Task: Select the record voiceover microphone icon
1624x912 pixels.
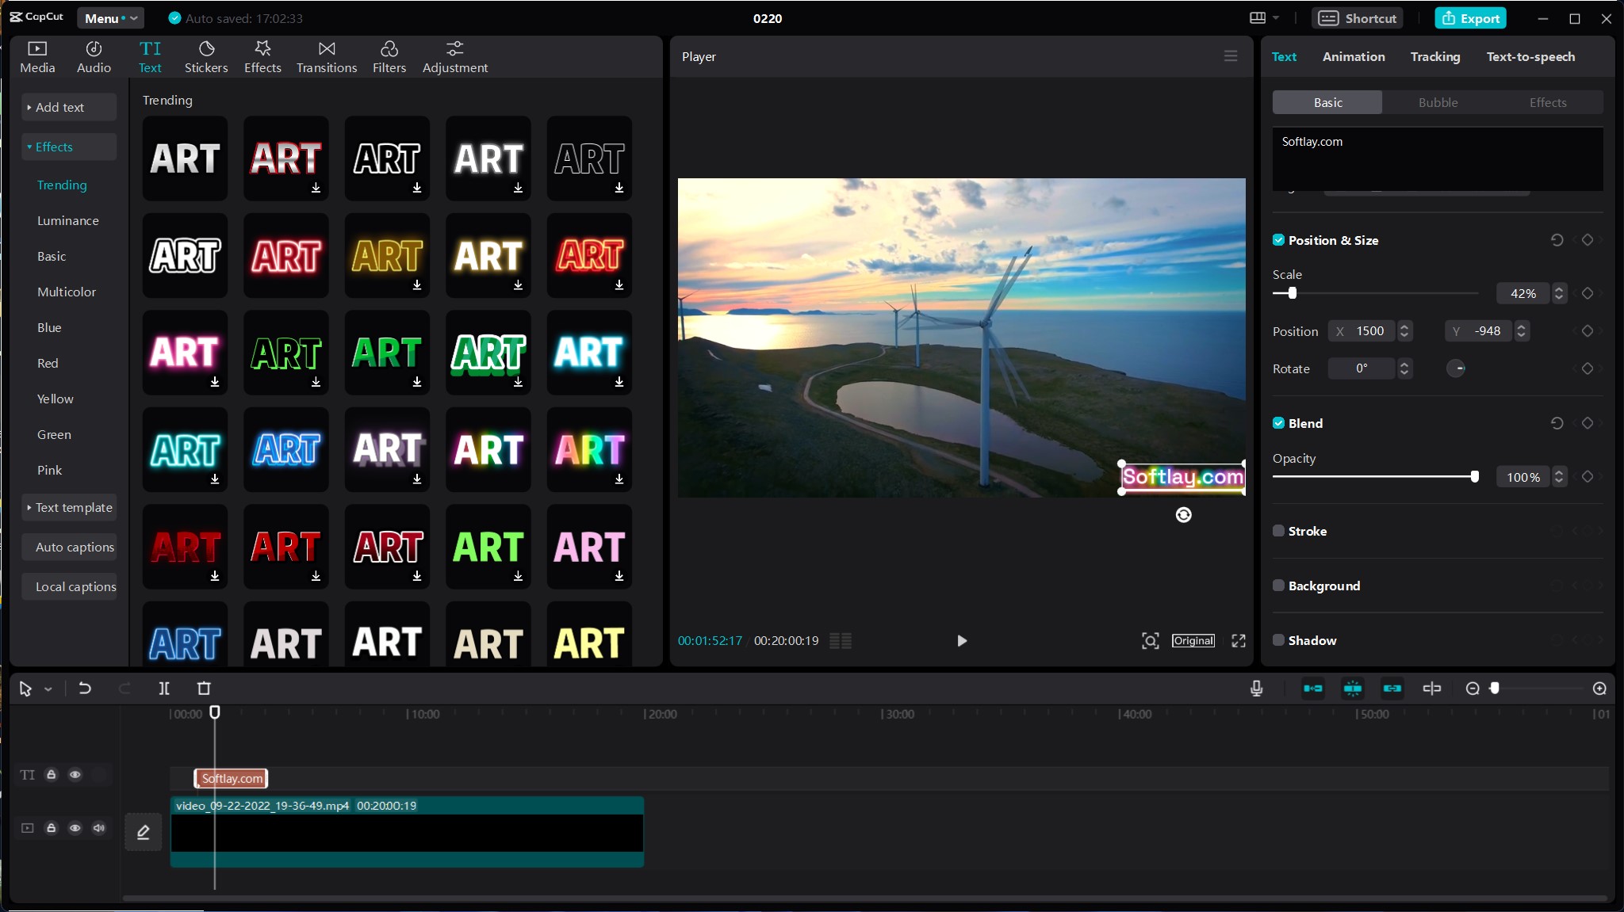Action: [x=1257, y=689]
